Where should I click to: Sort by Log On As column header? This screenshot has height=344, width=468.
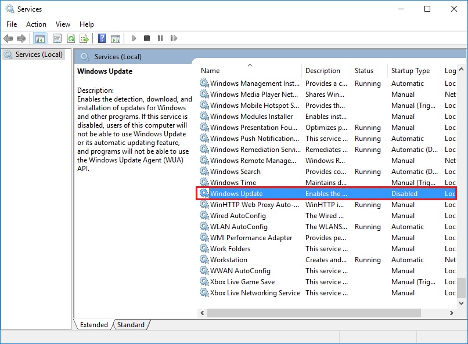click(x=450, y=71)
